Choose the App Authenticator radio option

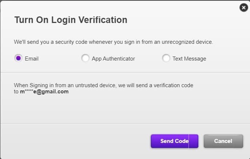85,58
